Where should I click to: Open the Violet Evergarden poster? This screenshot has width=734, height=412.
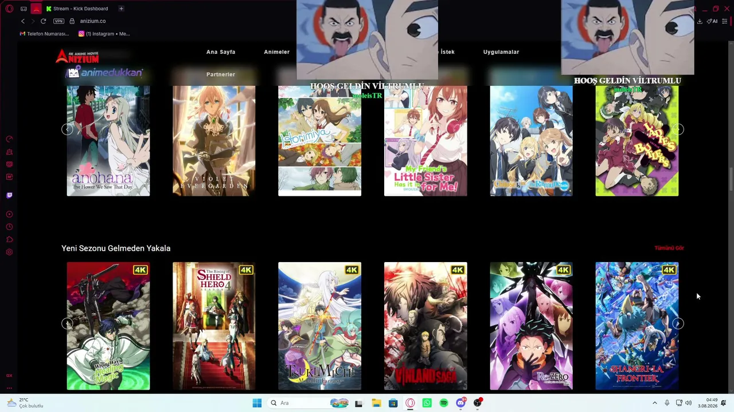(214, 141)
